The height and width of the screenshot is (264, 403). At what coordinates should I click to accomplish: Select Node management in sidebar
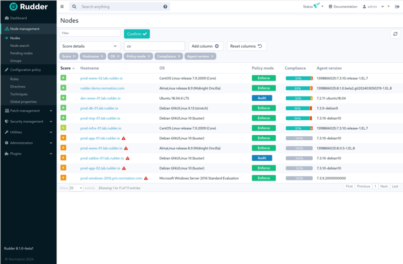pyautogui.click(x=28, y=29)
